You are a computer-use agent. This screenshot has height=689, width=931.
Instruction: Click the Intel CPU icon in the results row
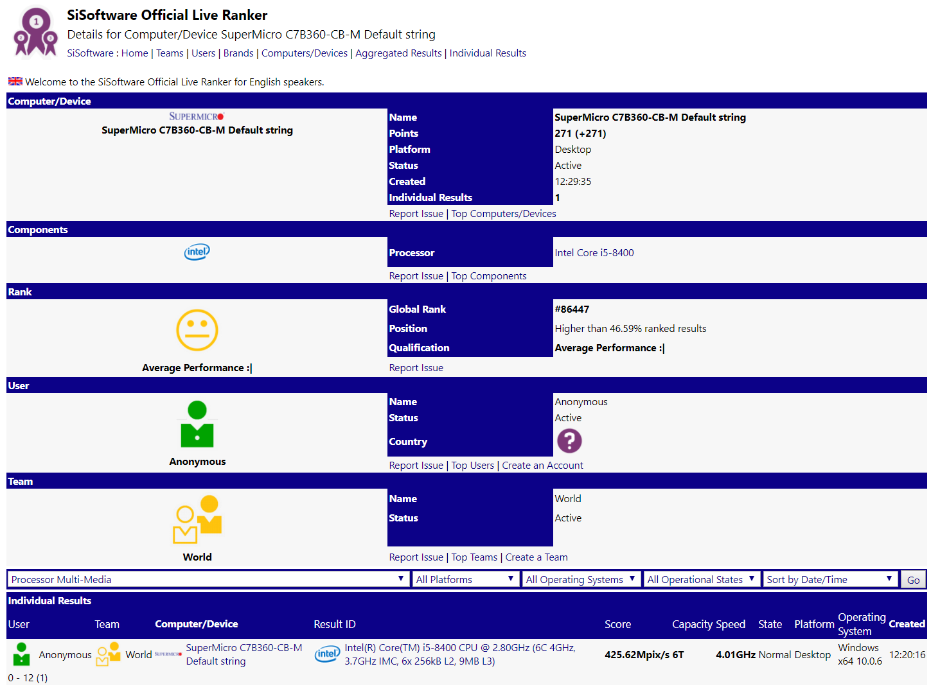(x=327, y=654)
